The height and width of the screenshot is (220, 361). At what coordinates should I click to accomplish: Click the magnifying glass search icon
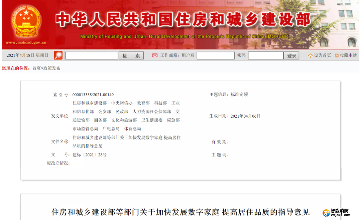tap(58, 55)
